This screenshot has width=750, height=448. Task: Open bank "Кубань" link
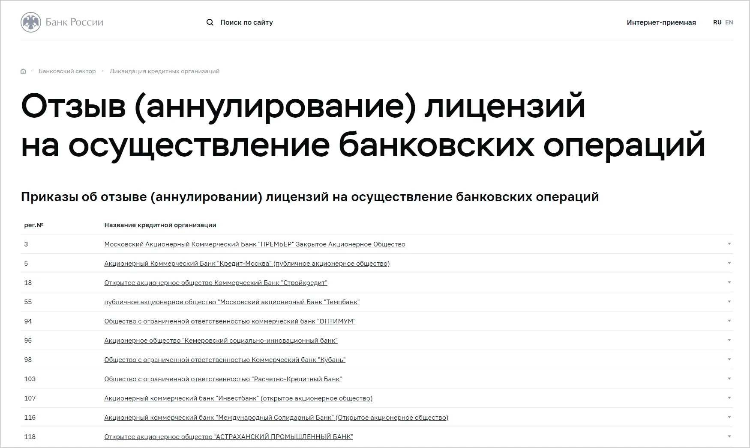pyautogui.click(x=225, y=360)
